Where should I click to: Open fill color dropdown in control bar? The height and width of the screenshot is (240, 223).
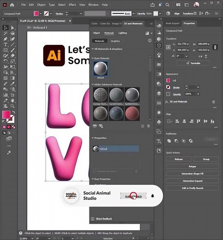[x=41, y=13]
